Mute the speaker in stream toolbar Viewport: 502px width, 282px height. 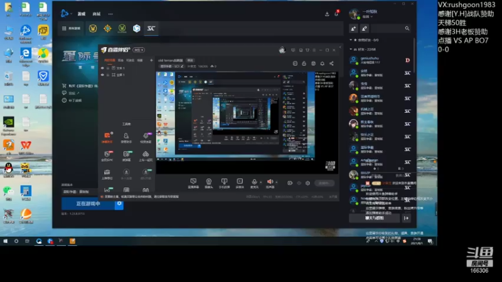[270, 183]
